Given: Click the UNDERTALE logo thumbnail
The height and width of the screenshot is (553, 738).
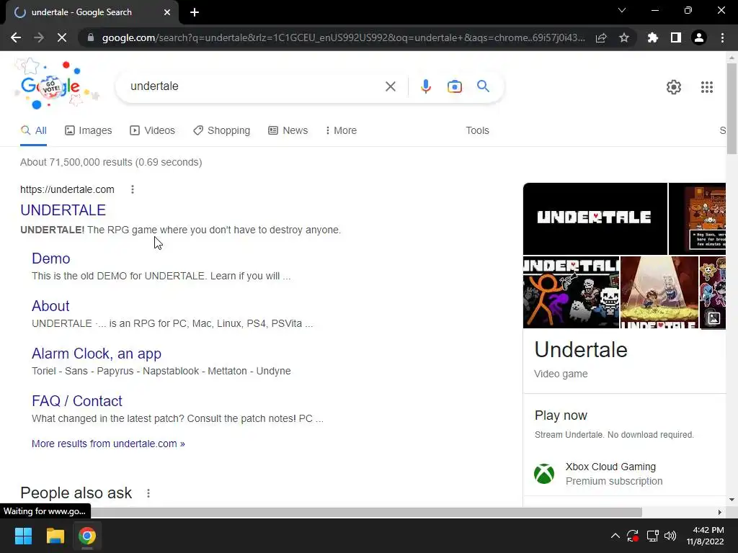Looking at the screenshot, I should [x=595, y=219].
